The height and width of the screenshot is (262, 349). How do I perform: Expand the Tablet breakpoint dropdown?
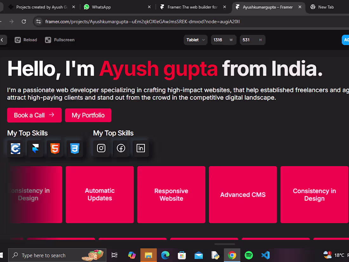click(x=195, y=40)
